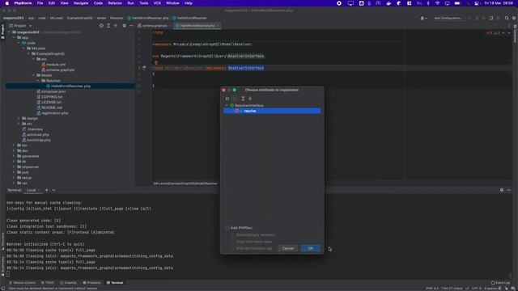Open the Apple menu
The width and height of the screenshot is (518, 291).
tap(6, 3)
